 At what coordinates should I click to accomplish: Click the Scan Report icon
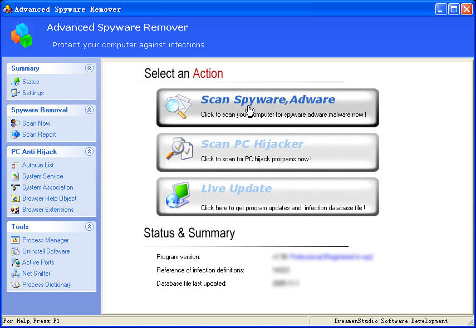[16, 135]
